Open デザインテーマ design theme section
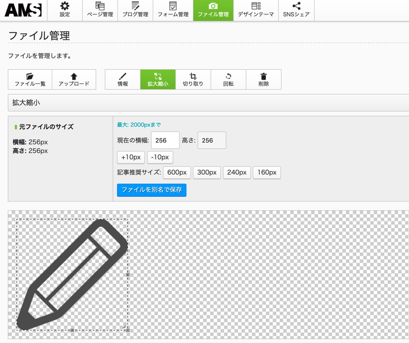Viewport: 409px width, 343px height. (256, 10)
